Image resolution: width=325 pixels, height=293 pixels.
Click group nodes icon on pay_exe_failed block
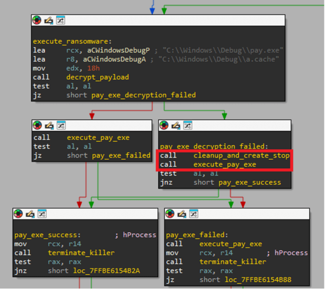tap(193, 214)
